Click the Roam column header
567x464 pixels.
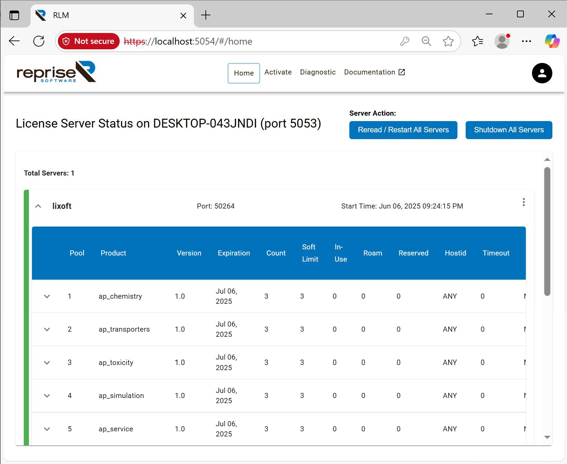coord(373,253)
